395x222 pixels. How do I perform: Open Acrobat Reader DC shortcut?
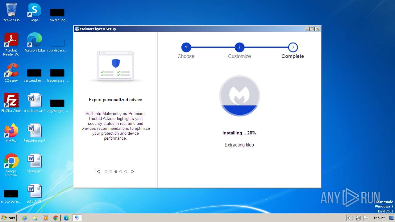click(x=11, y=44)
